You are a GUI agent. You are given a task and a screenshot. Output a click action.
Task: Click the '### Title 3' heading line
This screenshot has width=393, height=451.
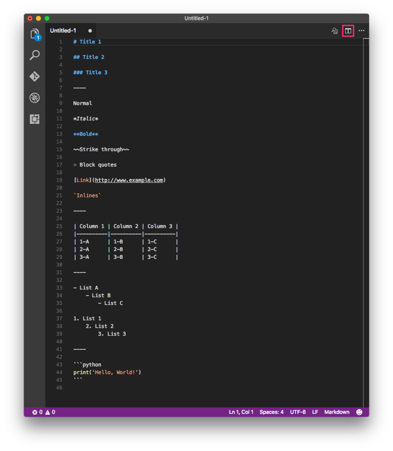[90, 73]
